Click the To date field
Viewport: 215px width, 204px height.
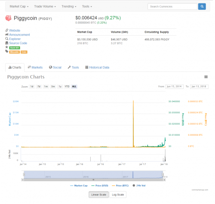199,87
